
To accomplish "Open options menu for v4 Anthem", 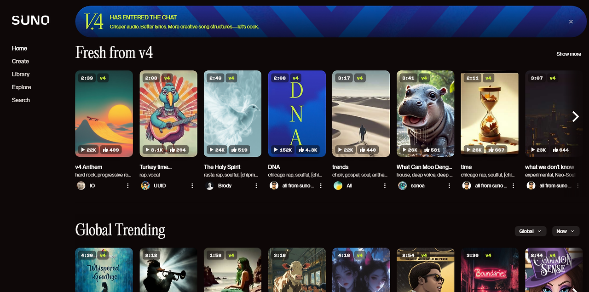I will coord(128,186).
